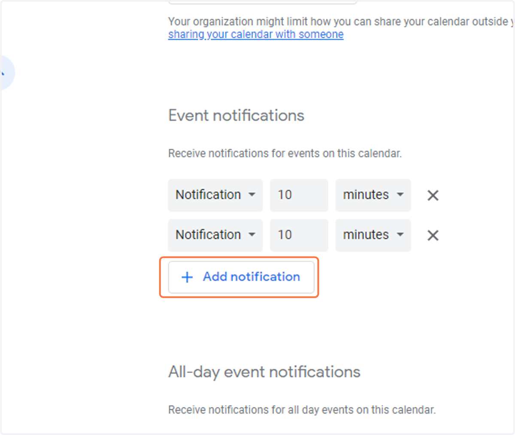The height and width of the screenshot is (435, 515).
Task: Select the All-day event notifications heading
Action: pyautogui.click(x=264, y=372)
